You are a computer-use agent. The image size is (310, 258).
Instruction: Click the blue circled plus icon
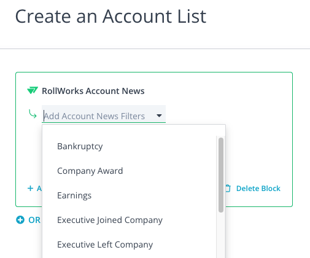click(x=20, y=220)
